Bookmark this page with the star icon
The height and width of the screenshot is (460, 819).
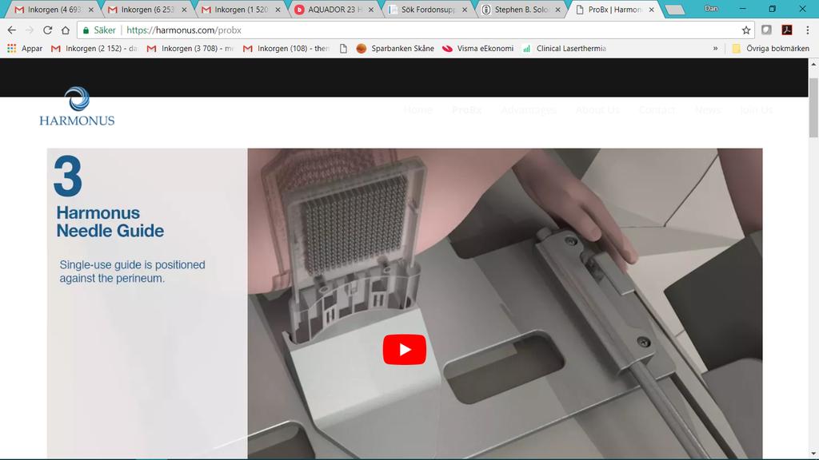[x=746, y=30]
